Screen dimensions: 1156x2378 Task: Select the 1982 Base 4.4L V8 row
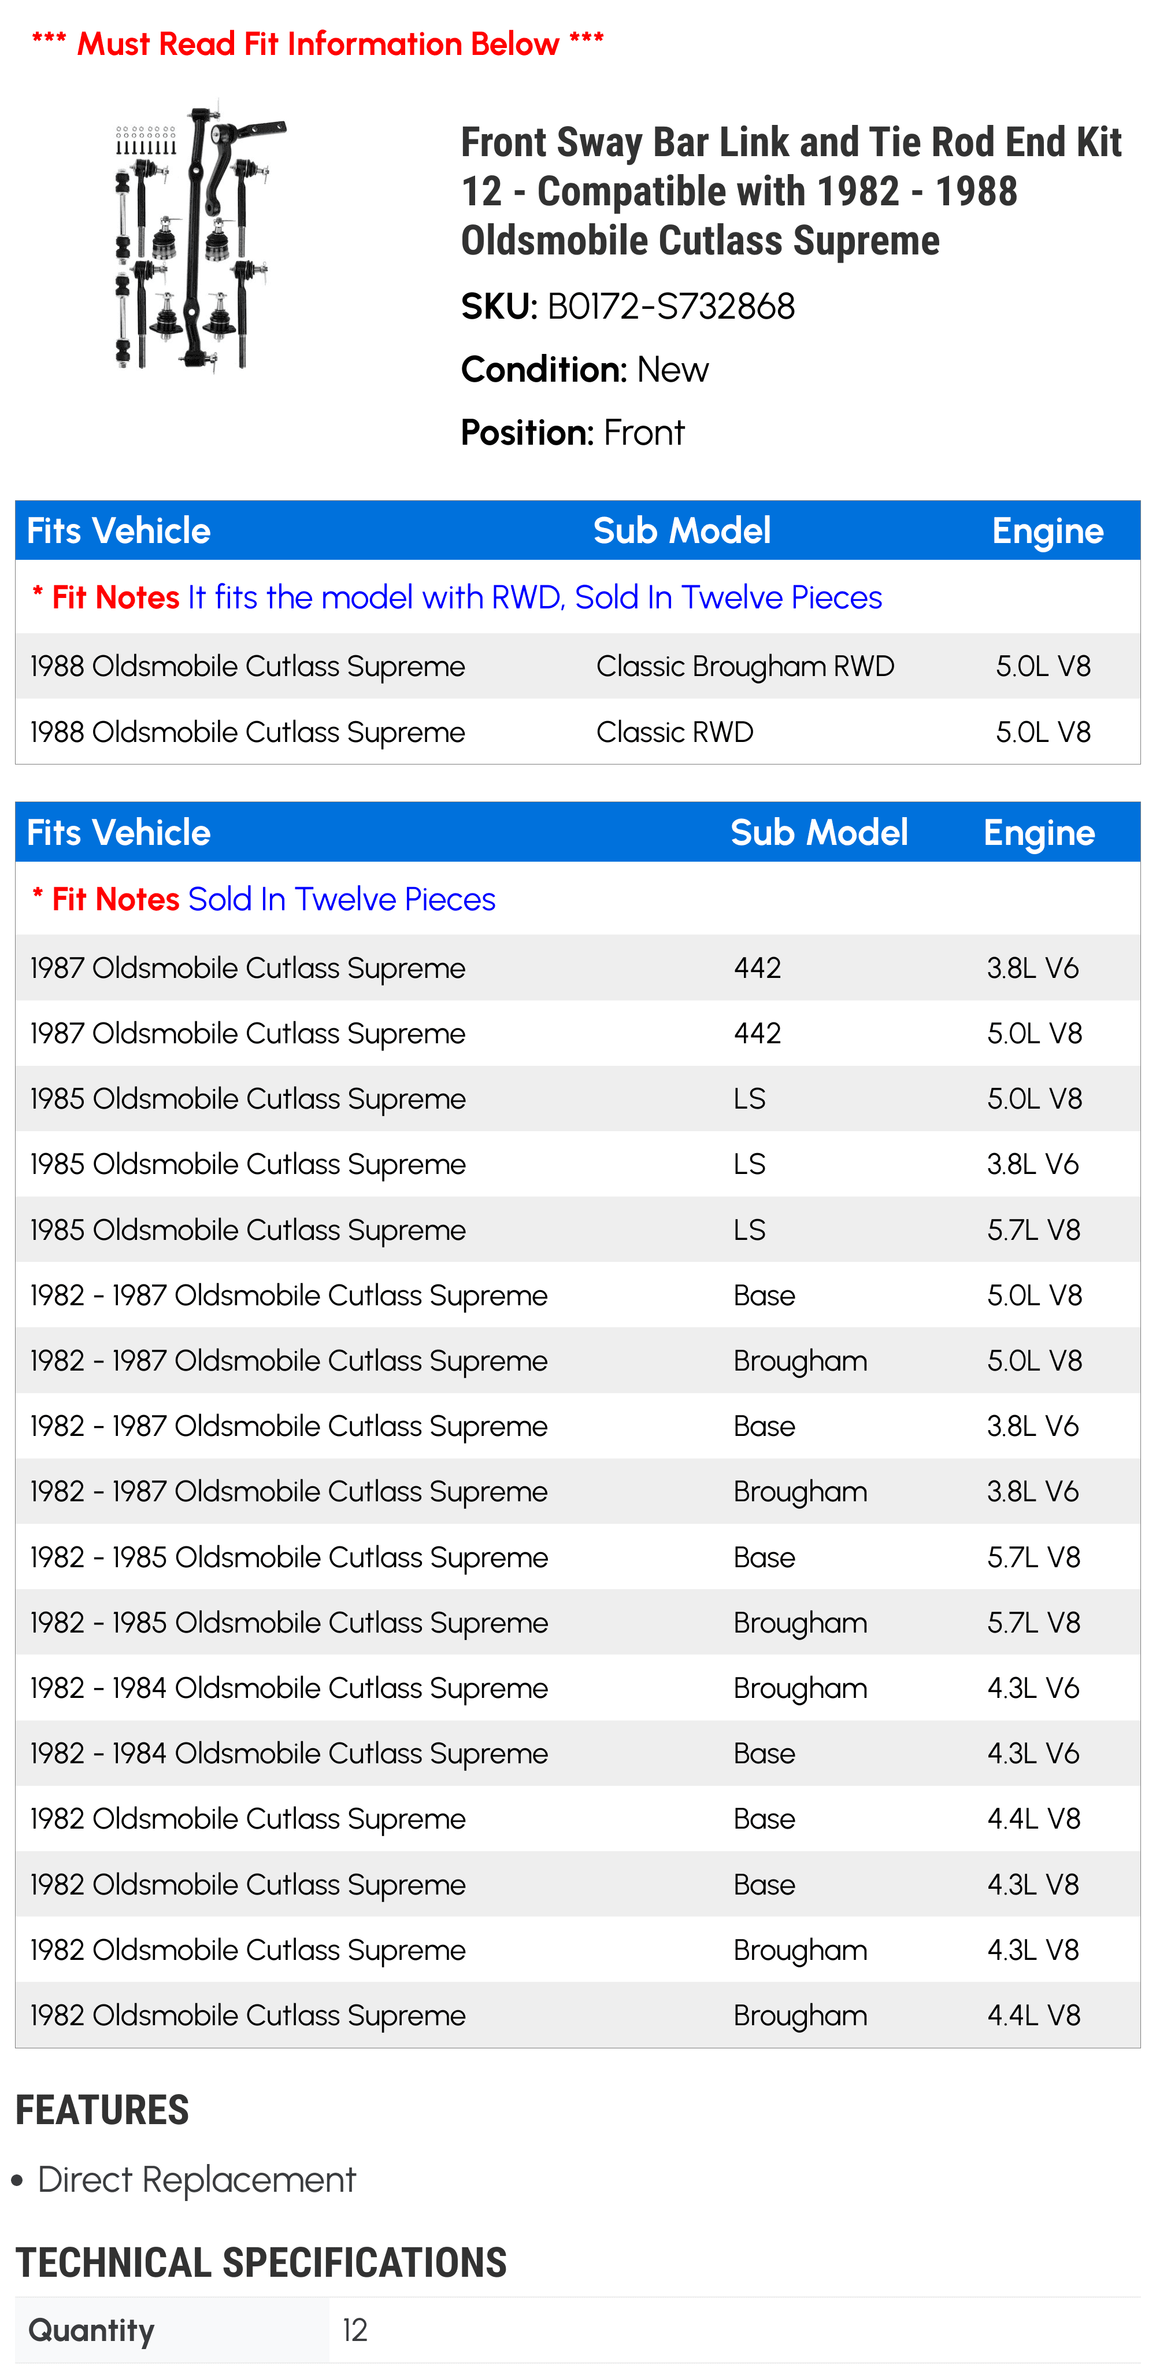pyautogui.click(x=577, y=1819)
